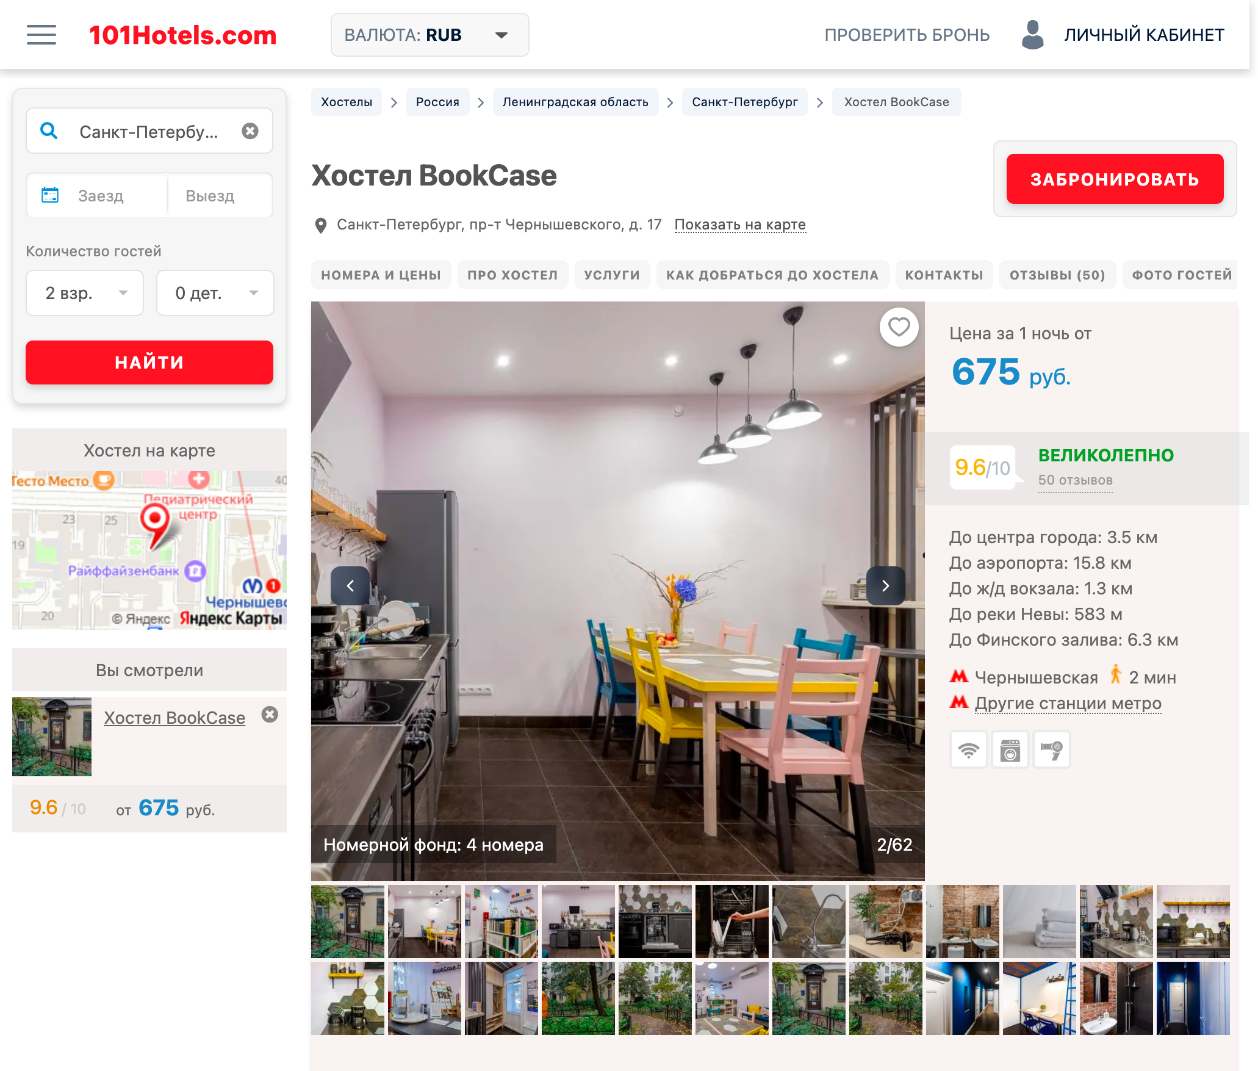Expand the 2 взр. adults dropdown
The width and height of the screenshot is (1258, 1071).
85,293
